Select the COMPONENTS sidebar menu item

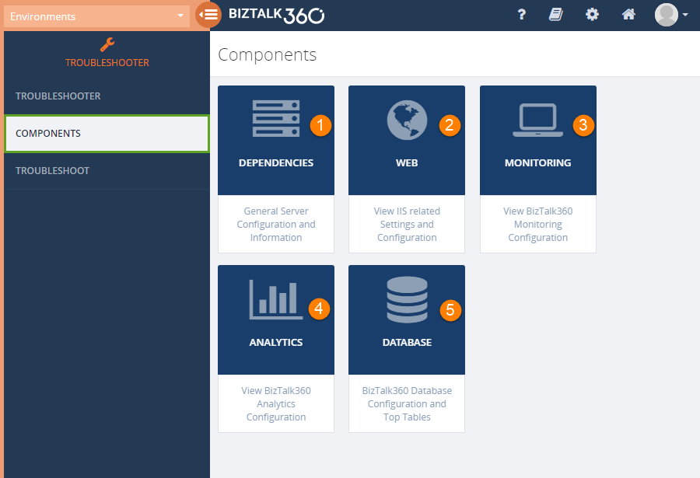coord(107,134)
